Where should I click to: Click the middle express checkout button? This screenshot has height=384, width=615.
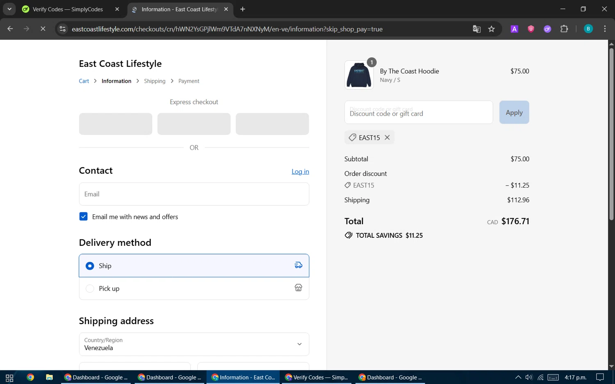click(194, 124)
